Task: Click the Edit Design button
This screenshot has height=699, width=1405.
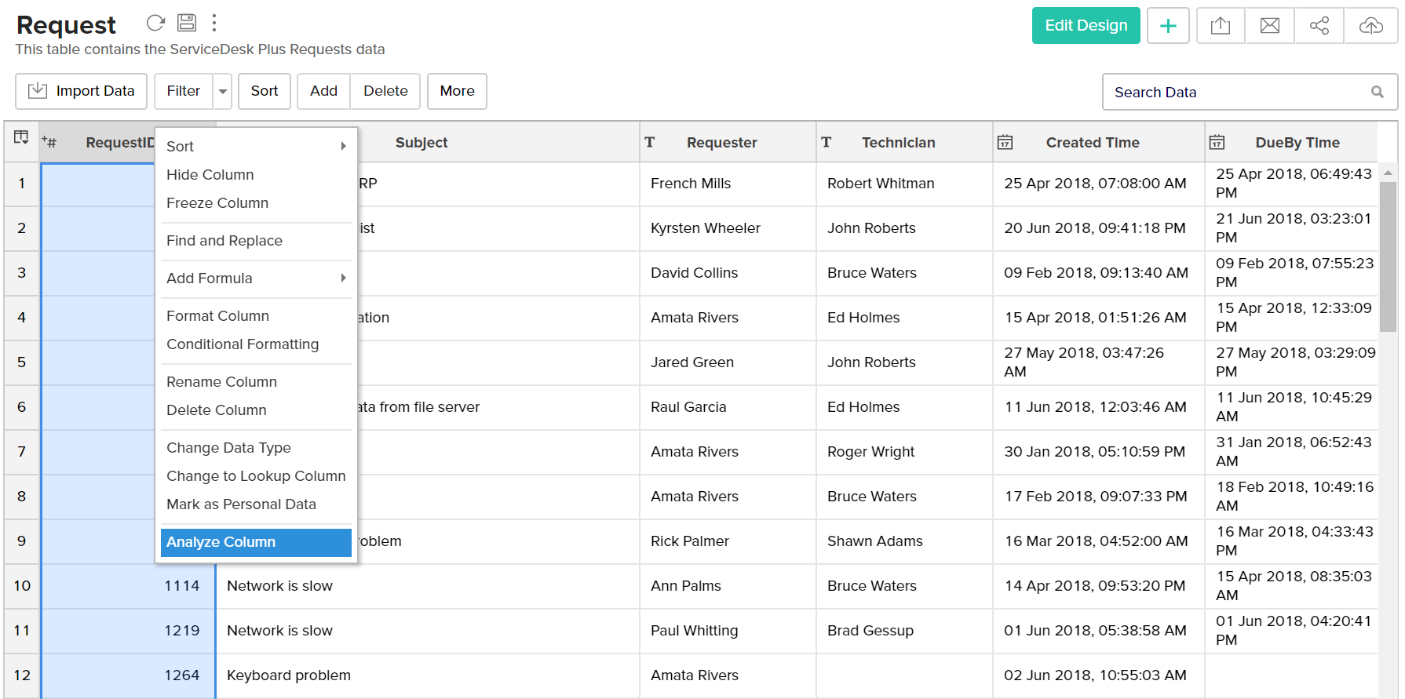Action: pyautogui.click(x=1086, y=26)
